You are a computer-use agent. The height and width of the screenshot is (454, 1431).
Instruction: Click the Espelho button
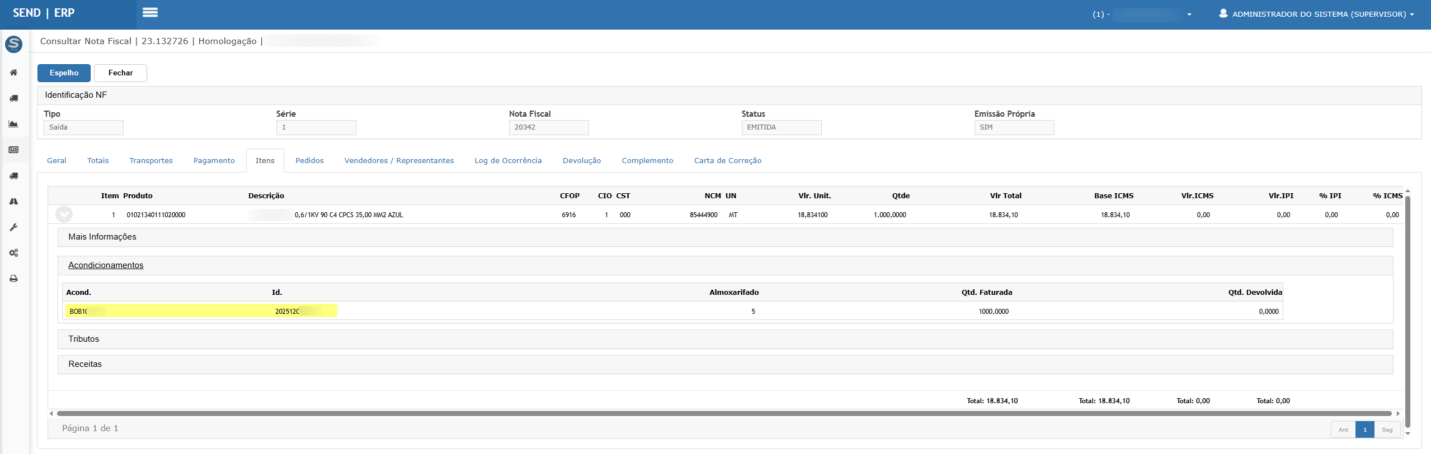[x=64, y=73]
